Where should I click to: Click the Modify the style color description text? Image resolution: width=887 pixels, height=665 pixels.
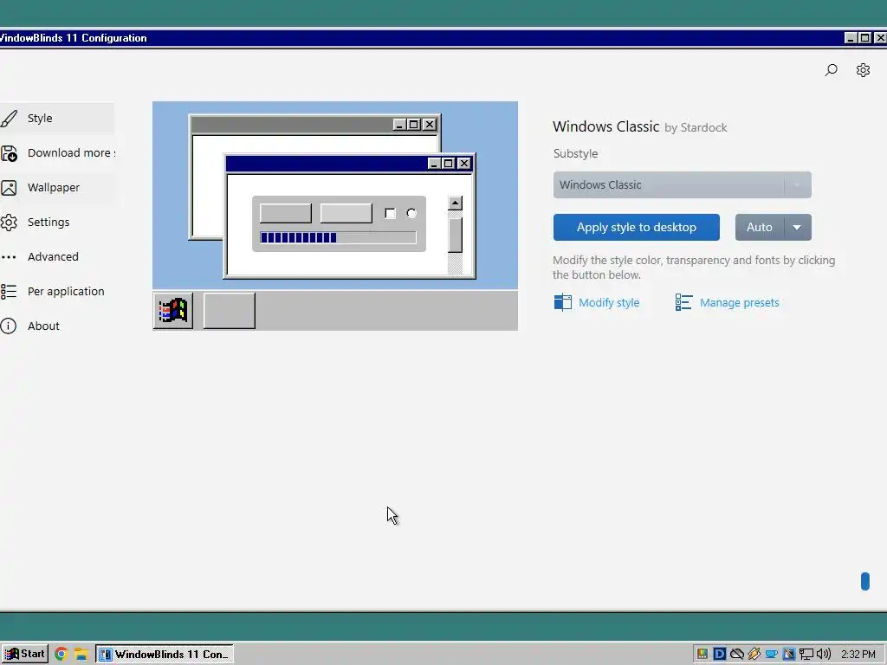point(694,268)
